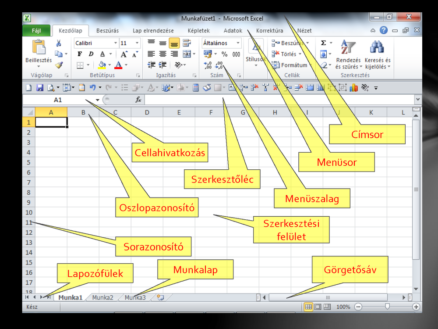Screen dimensions: 438x329
Task: Decrease font size with the small A icon
Action: (135, 54)
